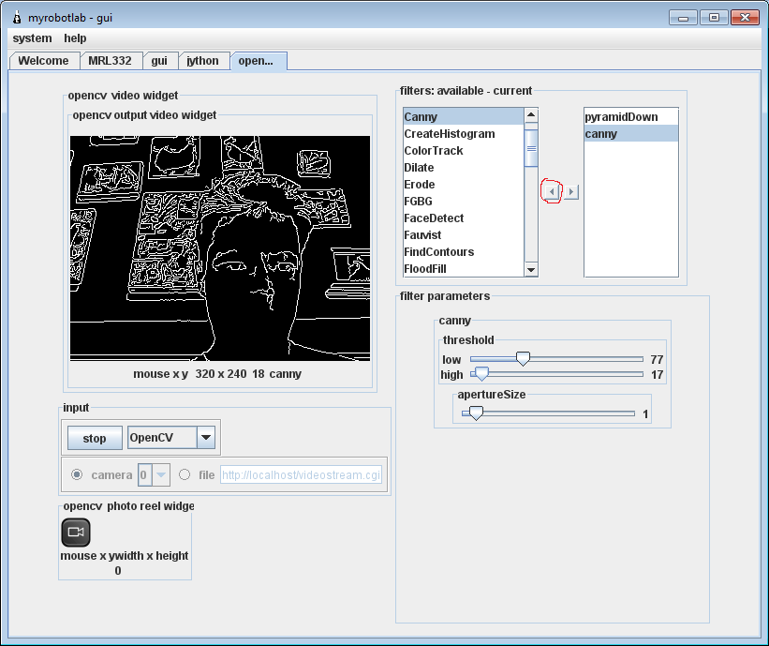Click the camera capture icon in photo reel
This screenshot has width=769, height=646.
tap(76, 532)
